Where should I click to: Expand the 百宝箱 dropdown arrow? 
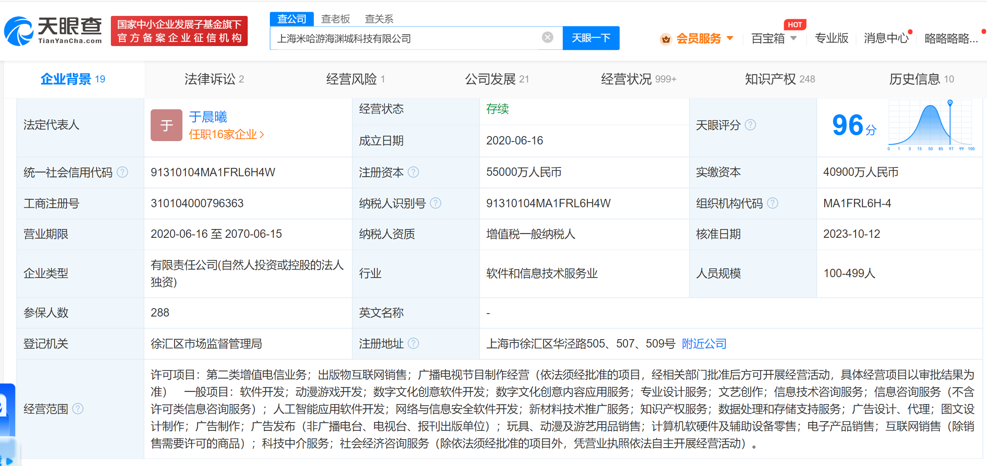(x=794, y=38)
